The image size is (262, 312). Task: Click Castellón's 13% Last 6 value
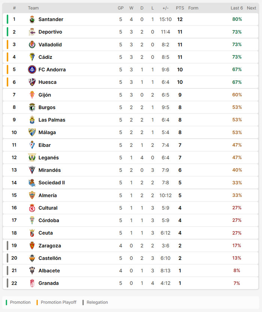click(x=237, y=258)
